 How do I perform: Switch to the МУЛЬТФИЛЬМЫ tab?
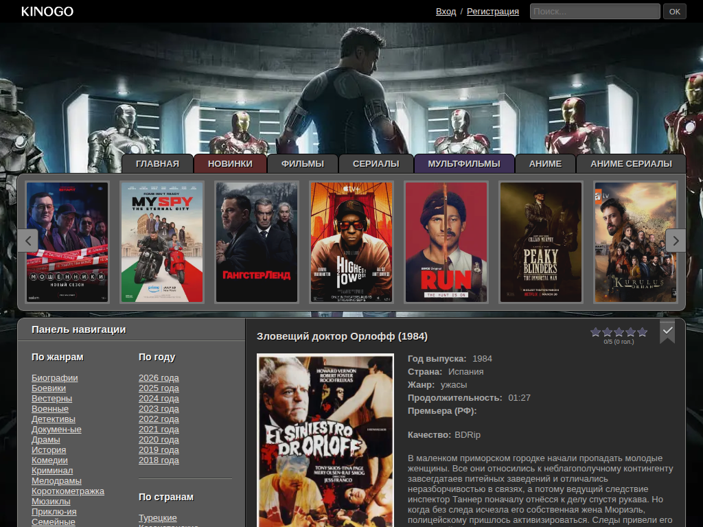click(x=464, y=164)
